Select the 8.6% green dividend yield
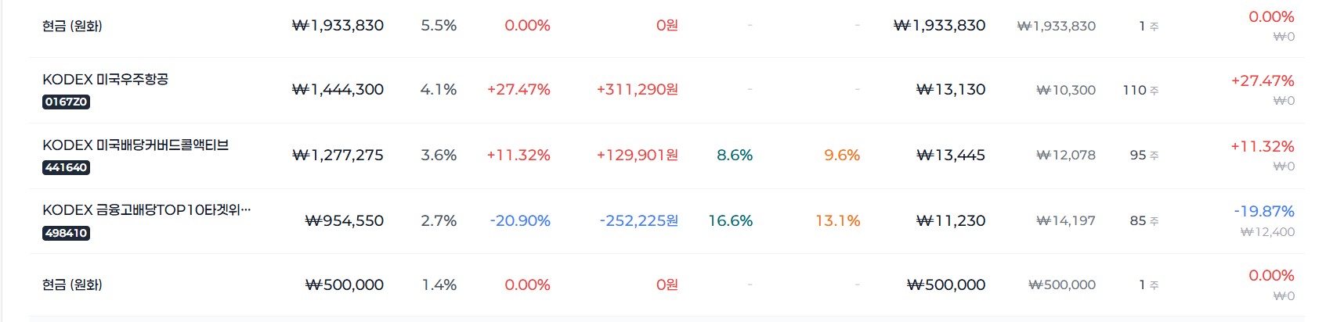The width and height of the screenshot is (1326, 322). 735,155
